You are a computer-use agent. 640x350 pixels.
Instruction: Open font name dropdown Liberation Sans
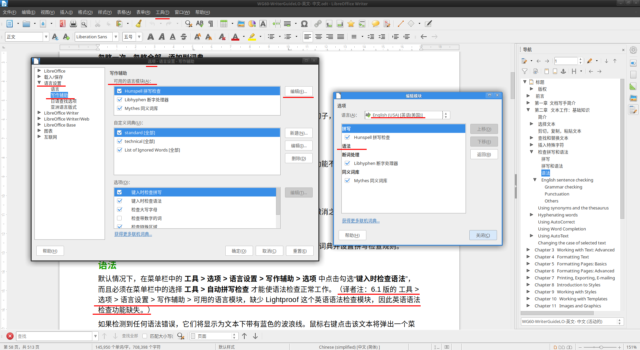[x=116, y=37]
